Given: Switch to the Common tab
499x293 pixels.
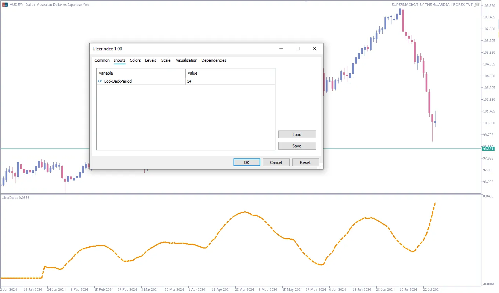Looking at the screenshot, I should pyautogui.click(x=102, y=60).
